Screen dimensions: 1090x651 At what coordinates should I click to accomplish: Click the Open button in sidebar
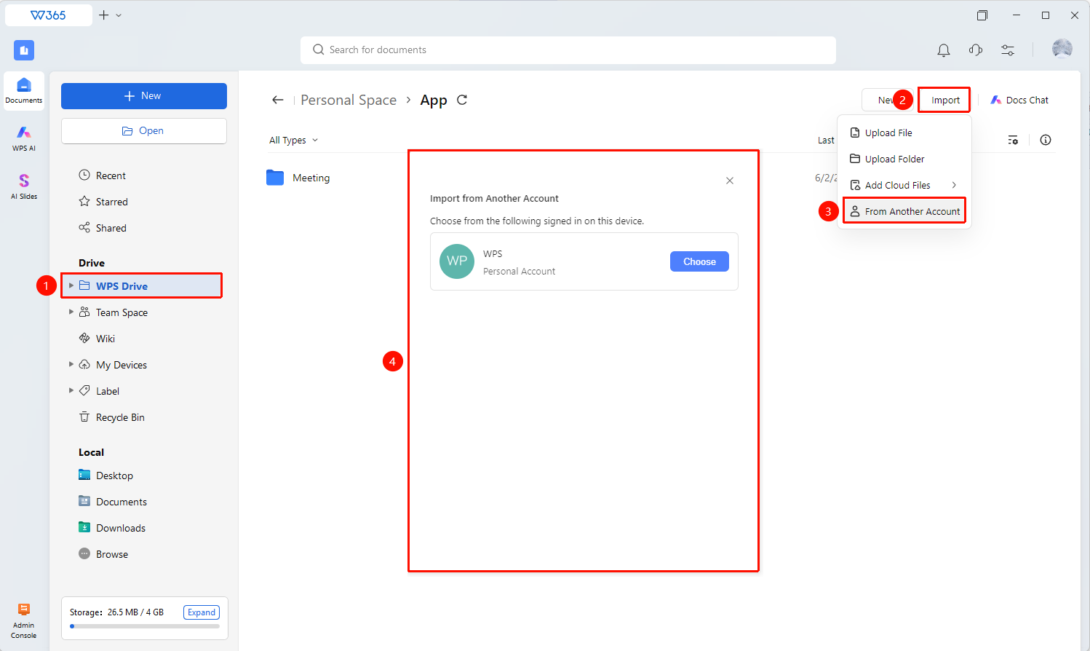click(144, 131)
